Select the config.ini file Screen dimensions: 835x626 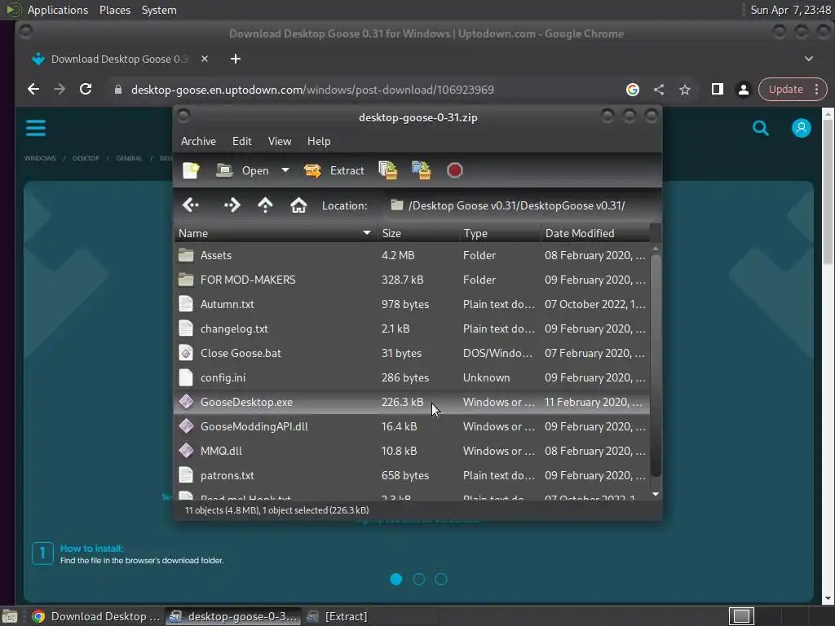pyautogui.click(x=412, y=378)
